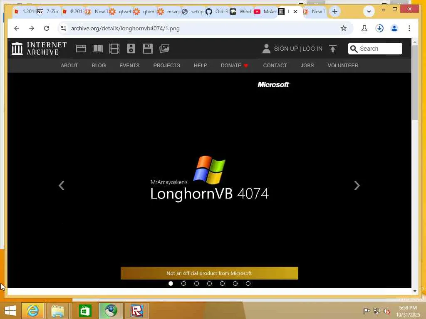Switch to the qtweb tab
Viewport: 426px width, 319px height.
coord(121,12)
